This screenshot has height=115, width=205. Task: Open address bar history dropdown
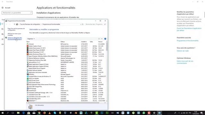coord(81,24)
